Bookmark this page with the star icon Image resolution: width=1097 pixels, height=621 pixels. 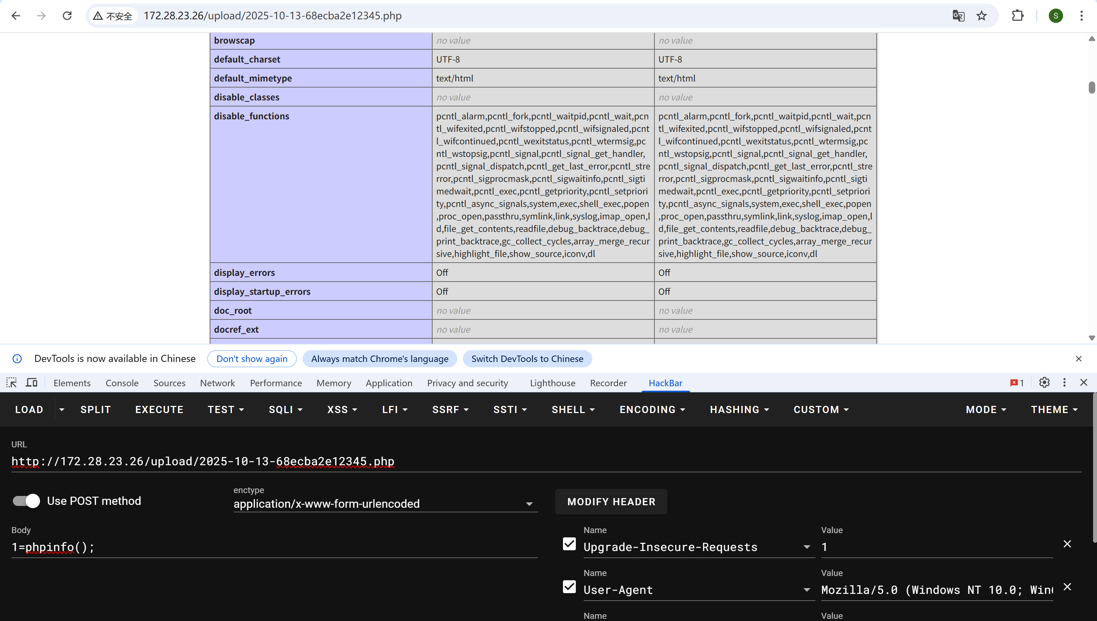click(x=982, y=16)
